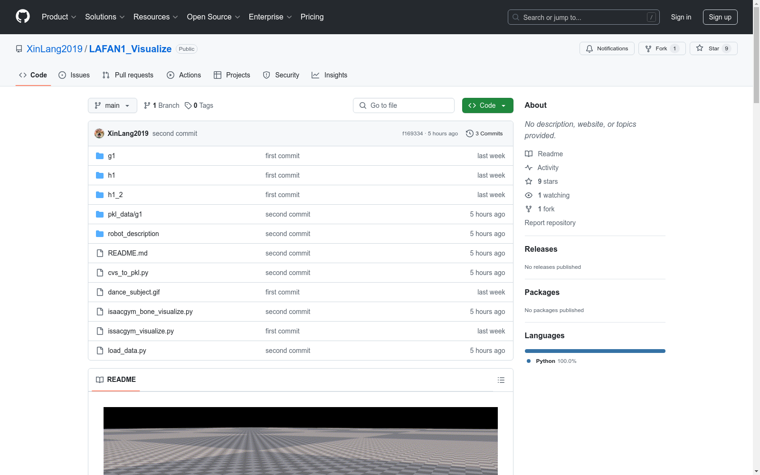Click the README animated preview image
This screenshot has width=760, height=475.
301,441
